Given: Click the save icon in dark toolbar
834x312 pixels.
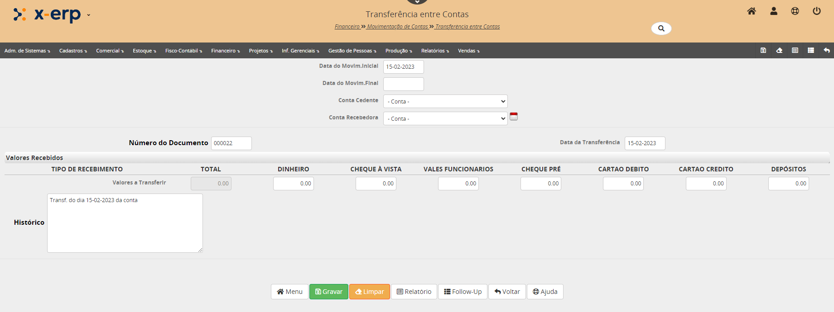Looking at the screenshot, I should click(763, 51).
